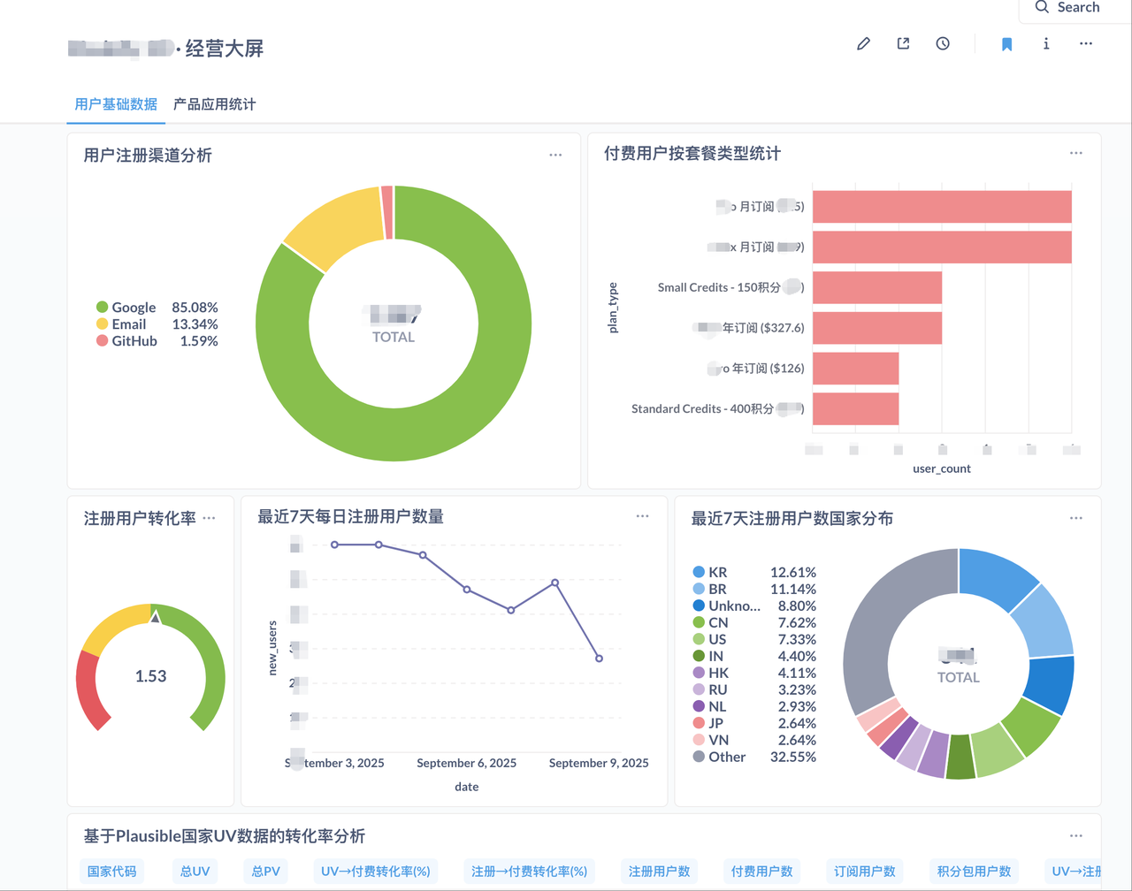
Task: Sort by 注册→付费转化率(%) column header
Action: [x=530, y=871]
